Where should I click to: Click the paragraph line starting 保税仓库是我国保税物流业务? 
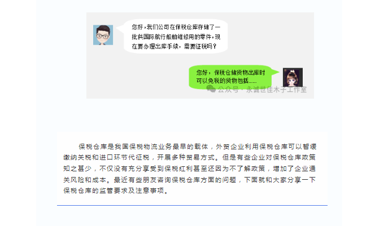click(198, 147)
